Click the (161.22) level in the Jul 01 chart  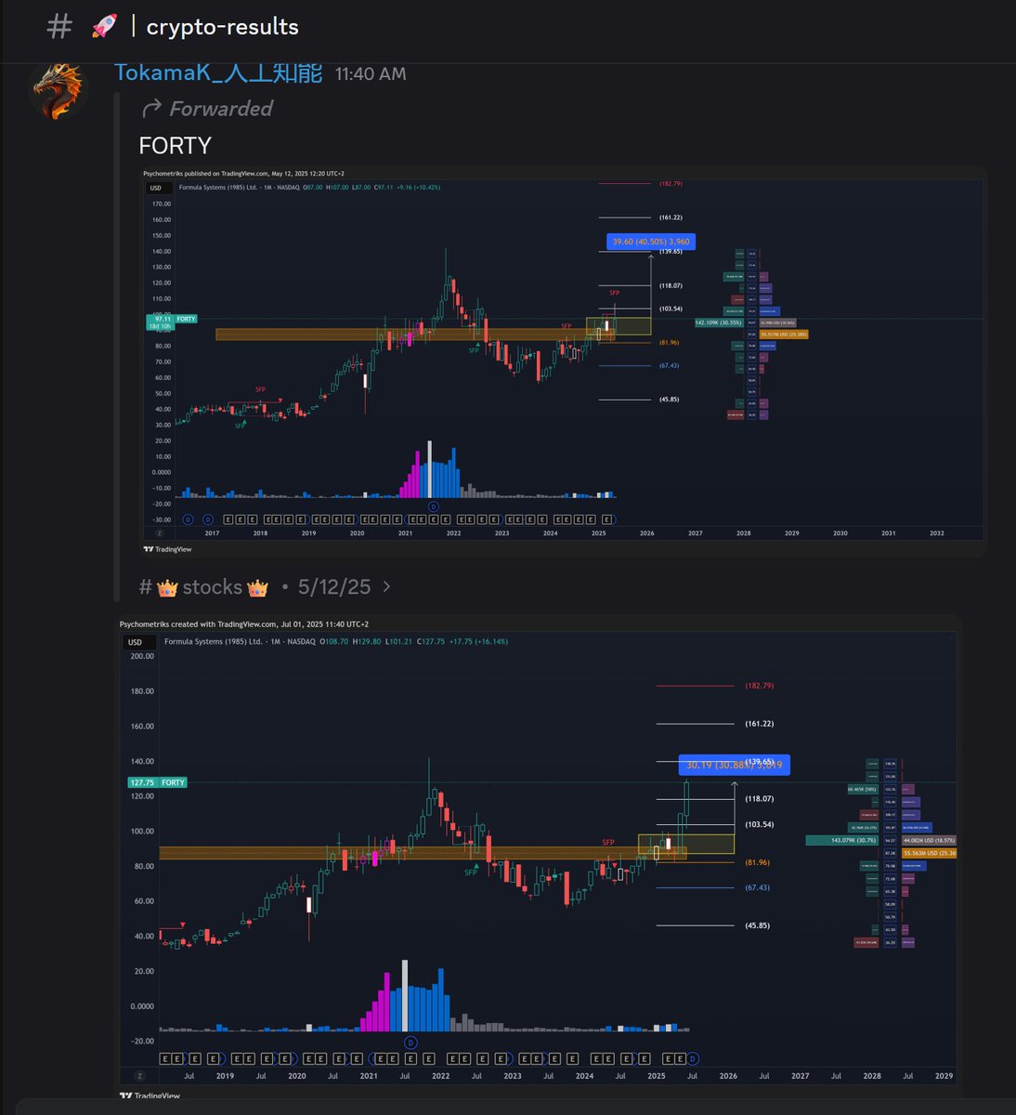coord(759,724)
